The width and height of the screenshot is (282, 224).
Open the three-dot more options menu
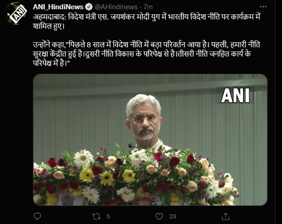pos(263,7)
